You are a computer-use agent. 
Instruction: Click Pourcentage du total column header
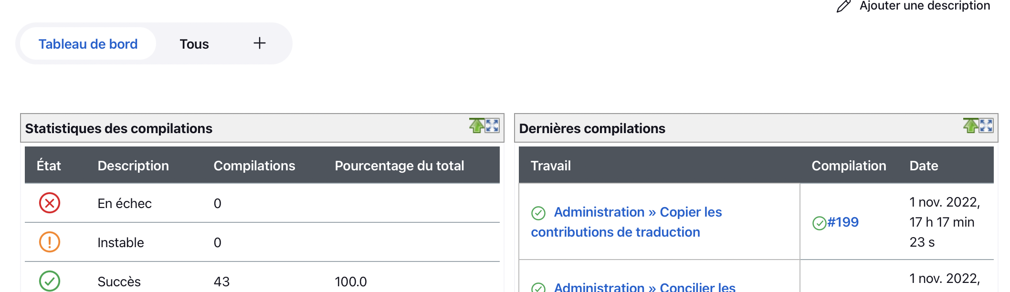click(399, 166)
